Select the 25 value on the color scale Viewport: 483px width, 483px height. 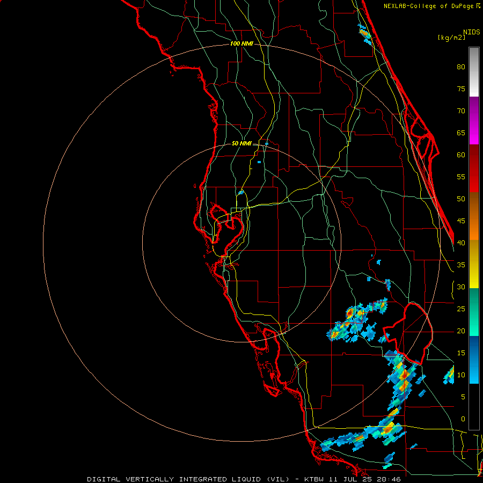click(x=461, y=309)
